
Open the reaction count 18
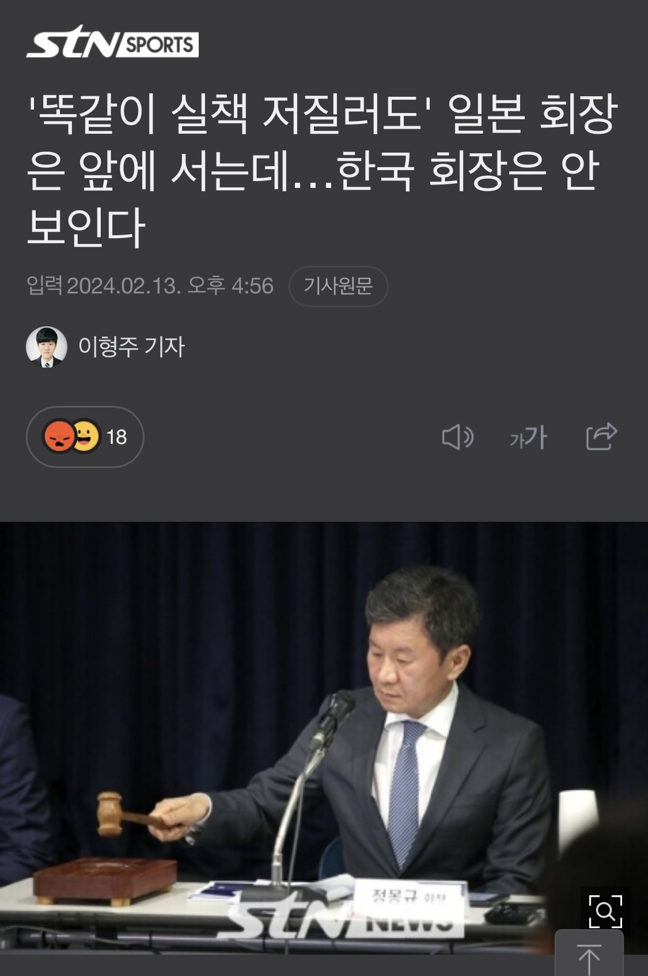(x=116, y=437)
